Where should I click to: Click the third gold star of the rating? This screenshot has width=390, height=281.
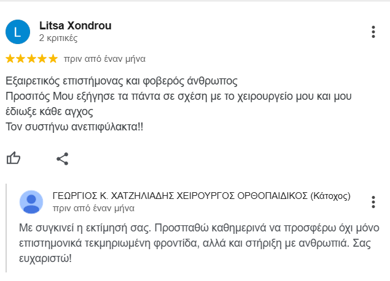click(31, 59)
